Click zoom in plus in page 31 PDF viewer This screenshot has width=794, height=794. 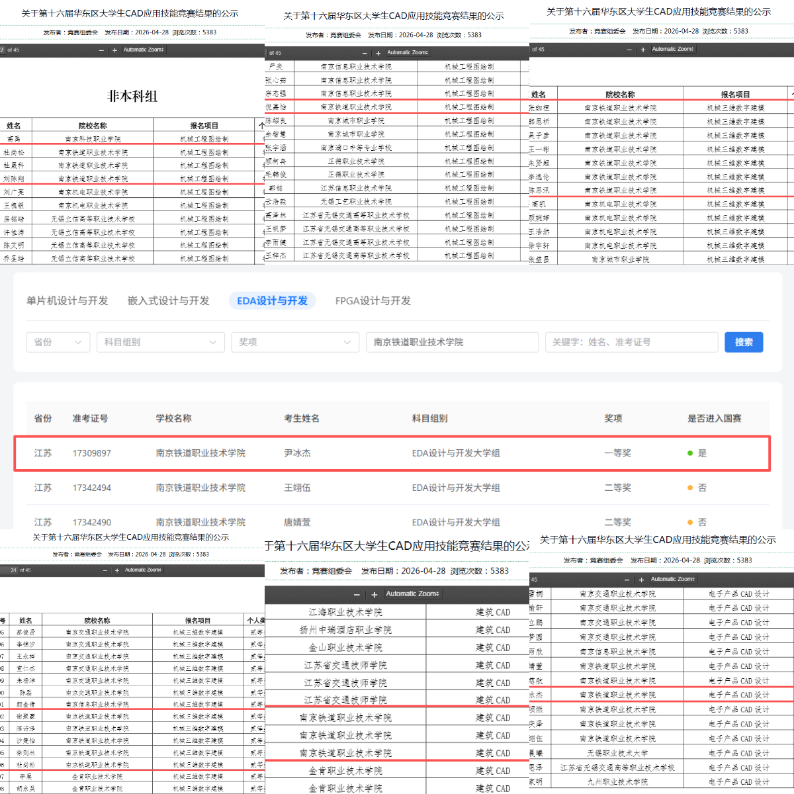pos(117,570)
